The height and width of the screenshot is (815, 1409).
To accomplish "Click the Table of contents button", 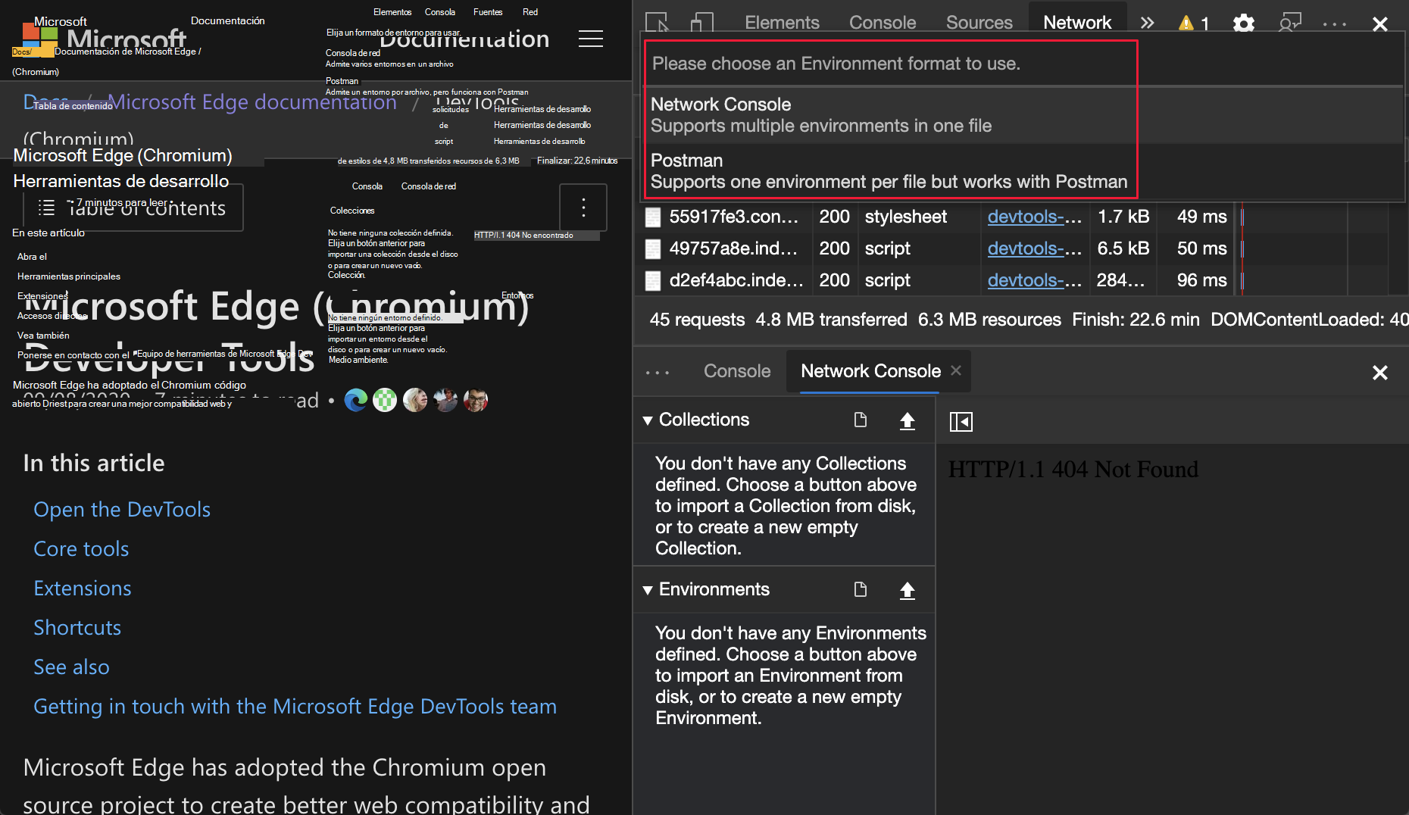I will pyautogui.click(x=133, y=208).
